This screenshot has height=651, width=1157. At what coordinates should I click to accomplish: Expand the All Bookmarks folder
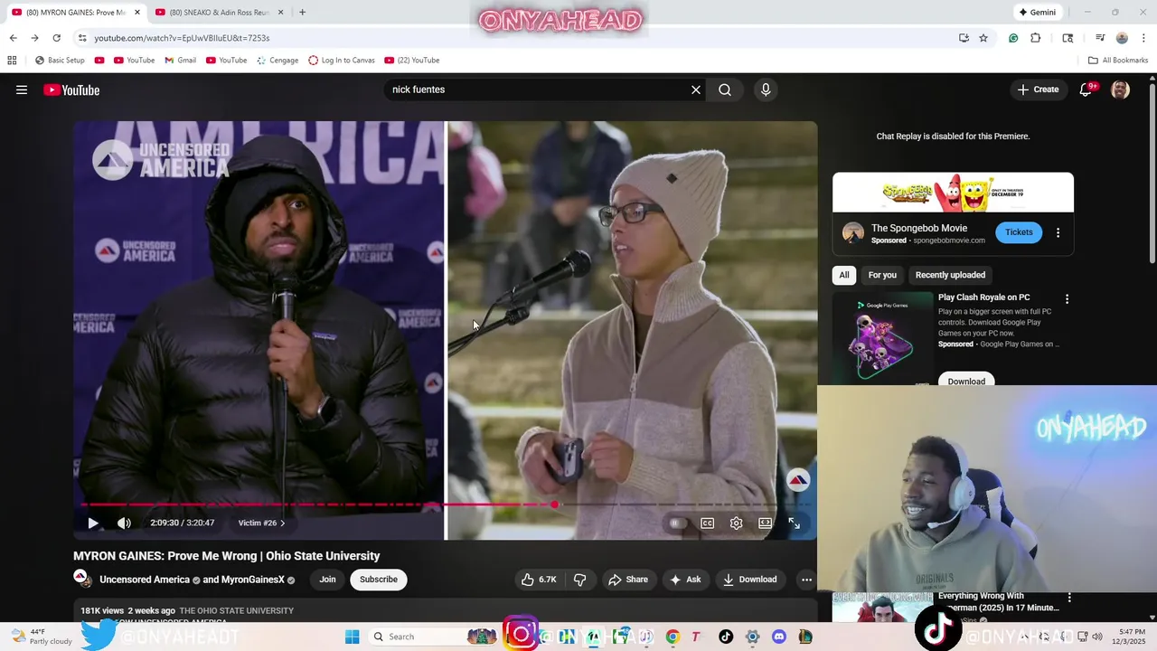pyautogui.click(x=1118, y=61)
